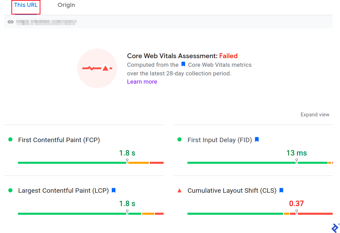Select the bookmark icon beside Cumulative Layout Shift
Screen dimensions: 340x233
(x=281, y=190)
